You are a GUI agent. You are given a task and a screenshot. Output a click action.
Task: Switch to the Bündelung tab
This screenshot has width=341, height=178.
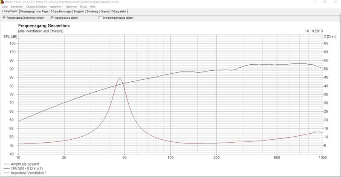92,11
